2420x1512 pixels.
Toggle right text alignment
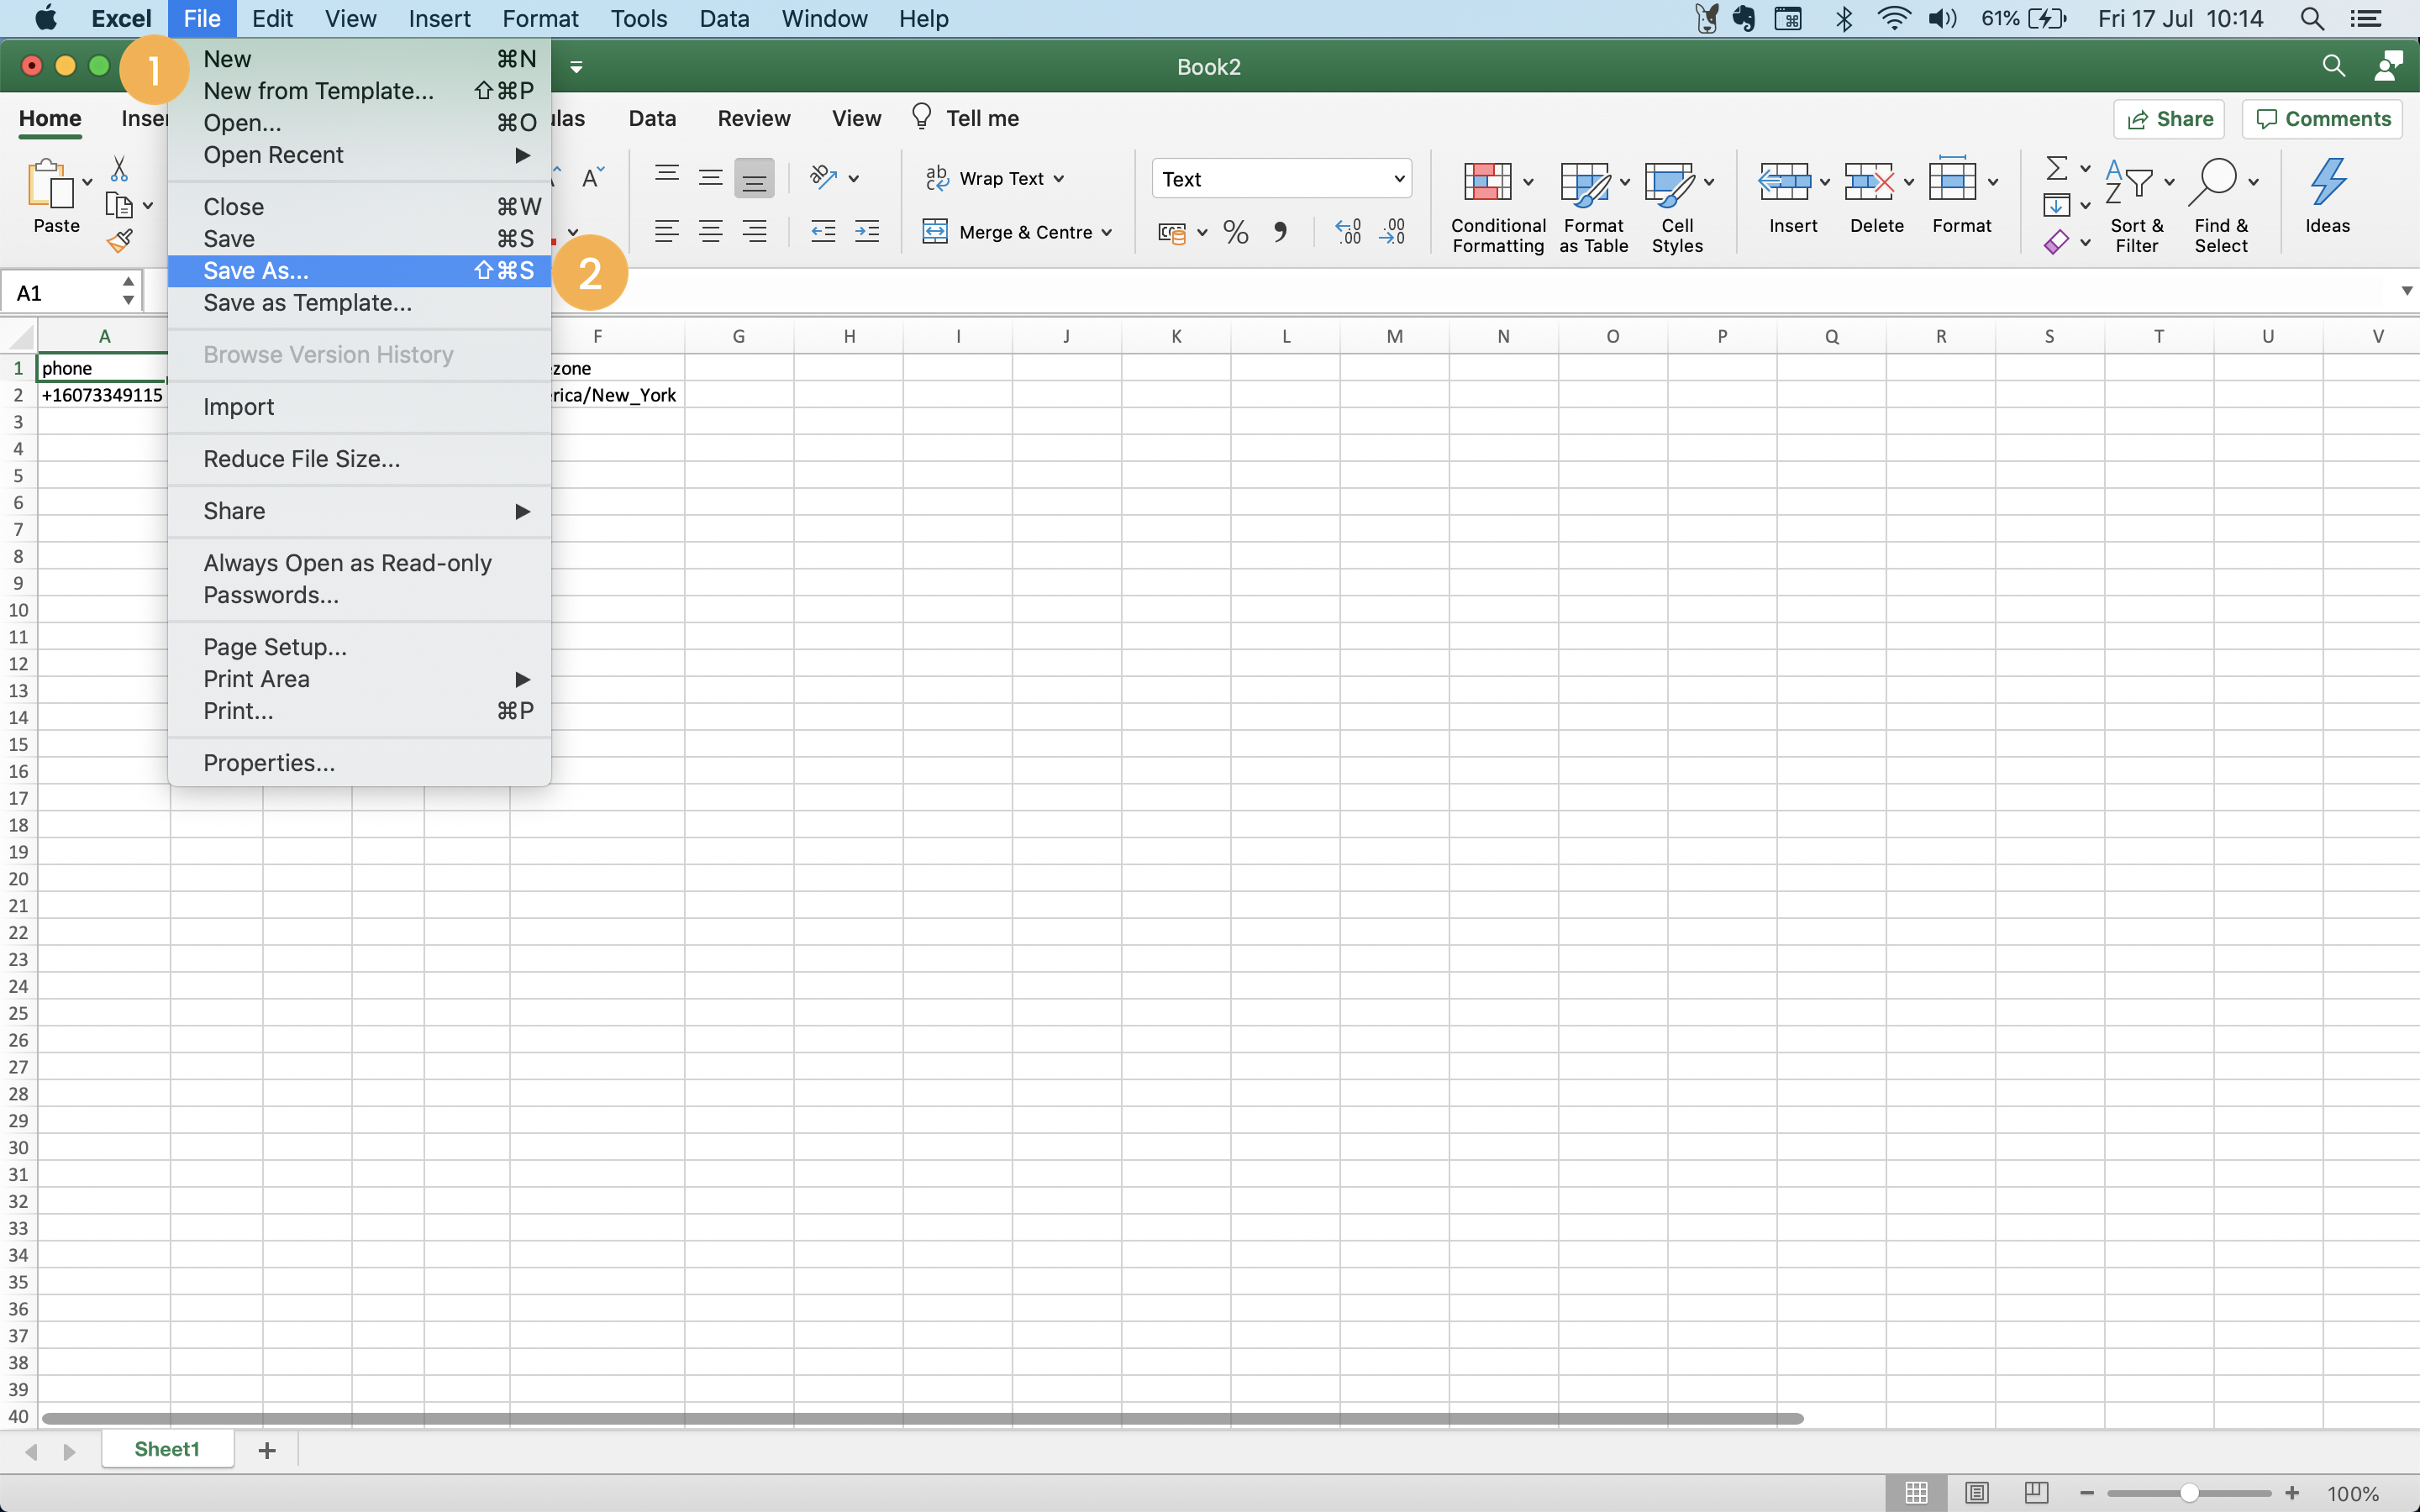[755, 231]
